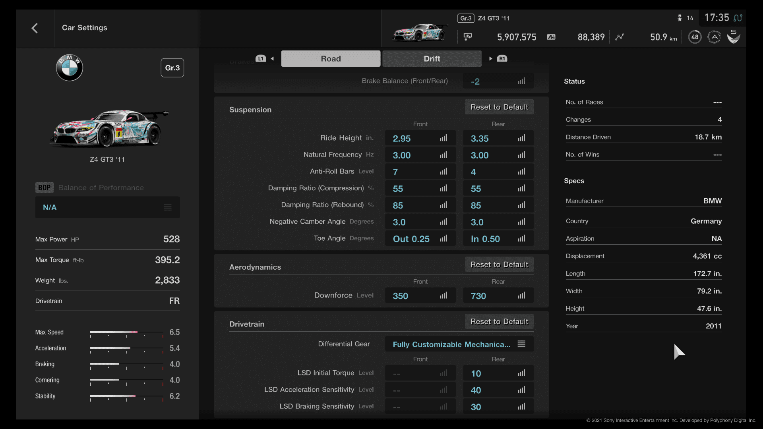Click the BOP badge icon

click(44, 187)
